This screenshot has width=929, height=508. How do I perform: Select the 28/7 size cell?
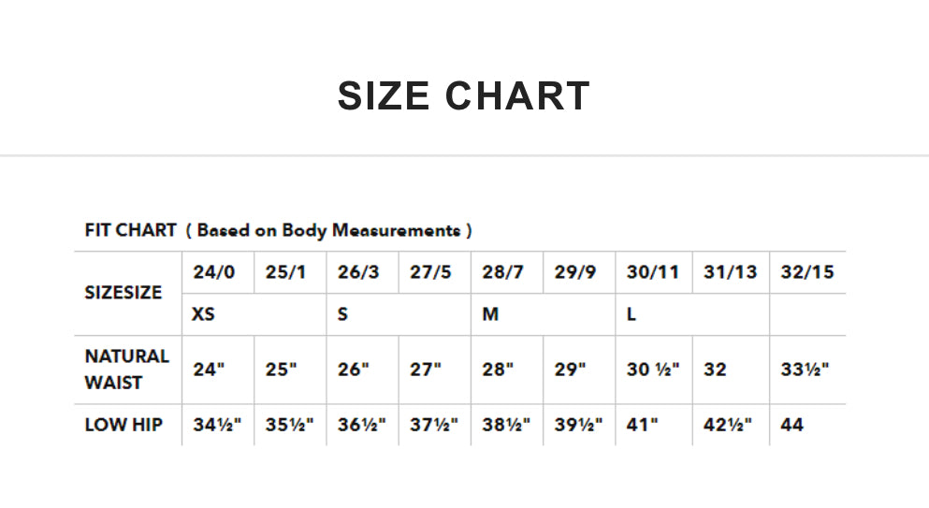[502, 273]
